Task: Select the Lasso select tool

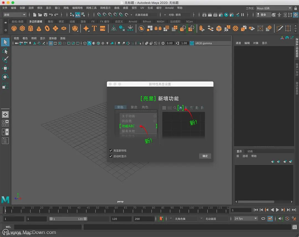Action: (5, 51)
